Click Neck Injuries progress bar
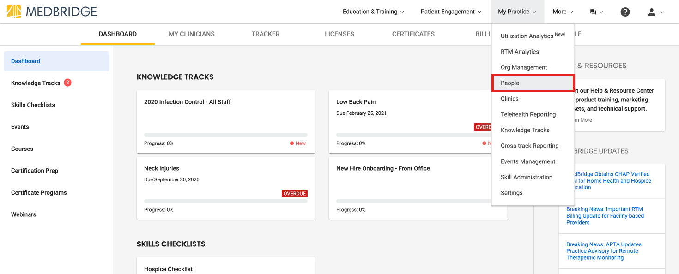The width and height of the screenshot is (679, 274). tap(226, 201)
